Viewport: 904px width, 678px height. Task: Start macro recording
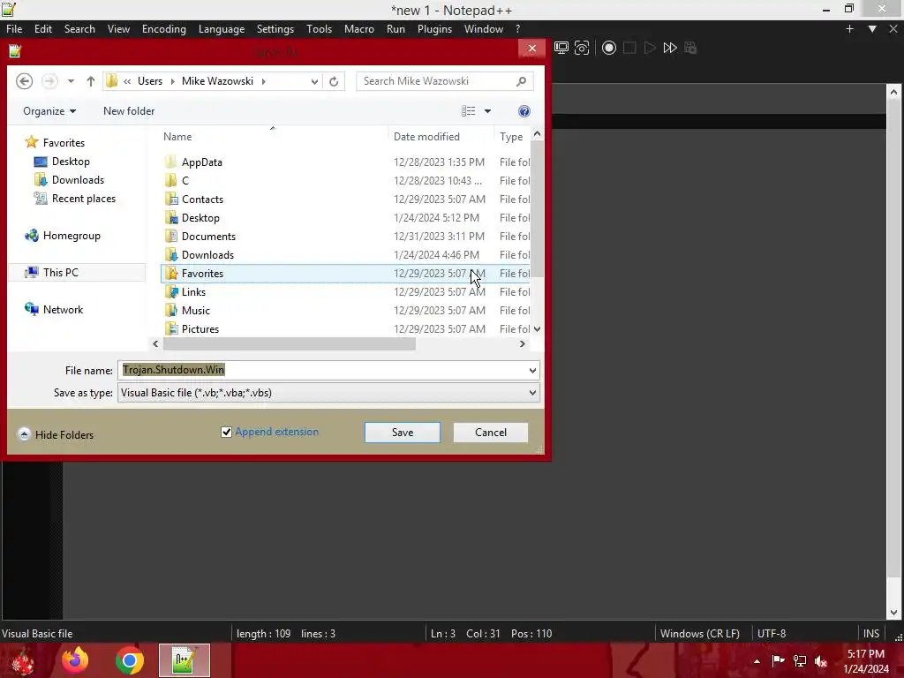tap(609, 48)
